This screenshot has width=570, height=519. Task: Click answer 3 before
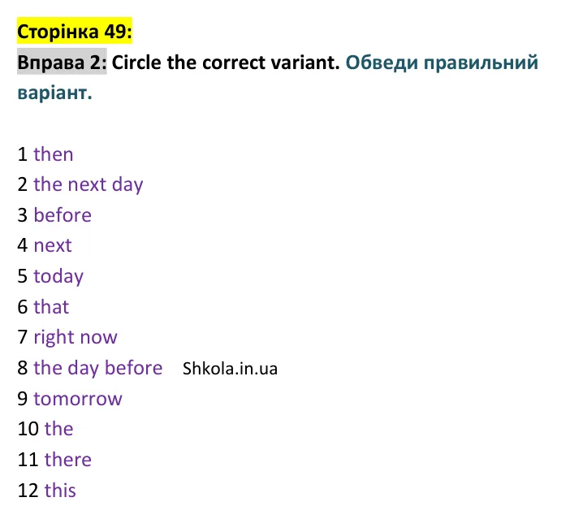click(x=63, y=215)
